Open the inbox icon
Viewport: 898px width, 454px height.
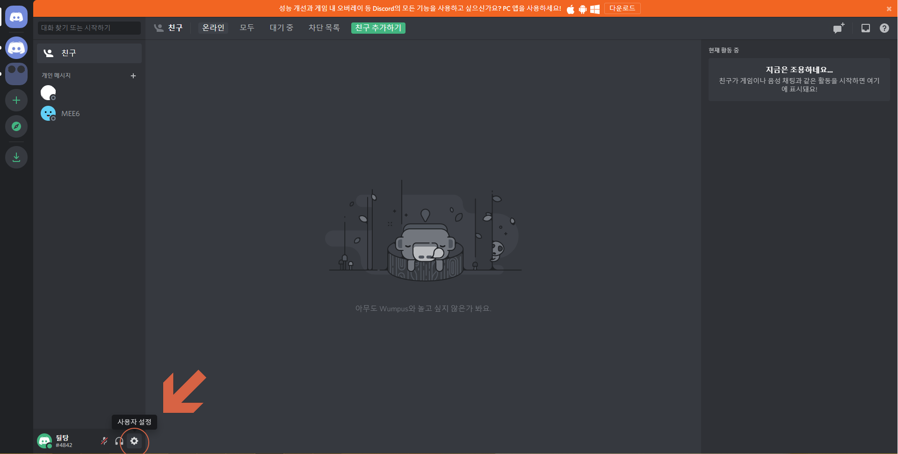pyautogui.click(x=866, y=28)
